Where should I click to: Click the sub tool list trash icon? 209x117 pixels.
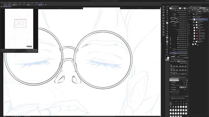click(x=188, y=58)
